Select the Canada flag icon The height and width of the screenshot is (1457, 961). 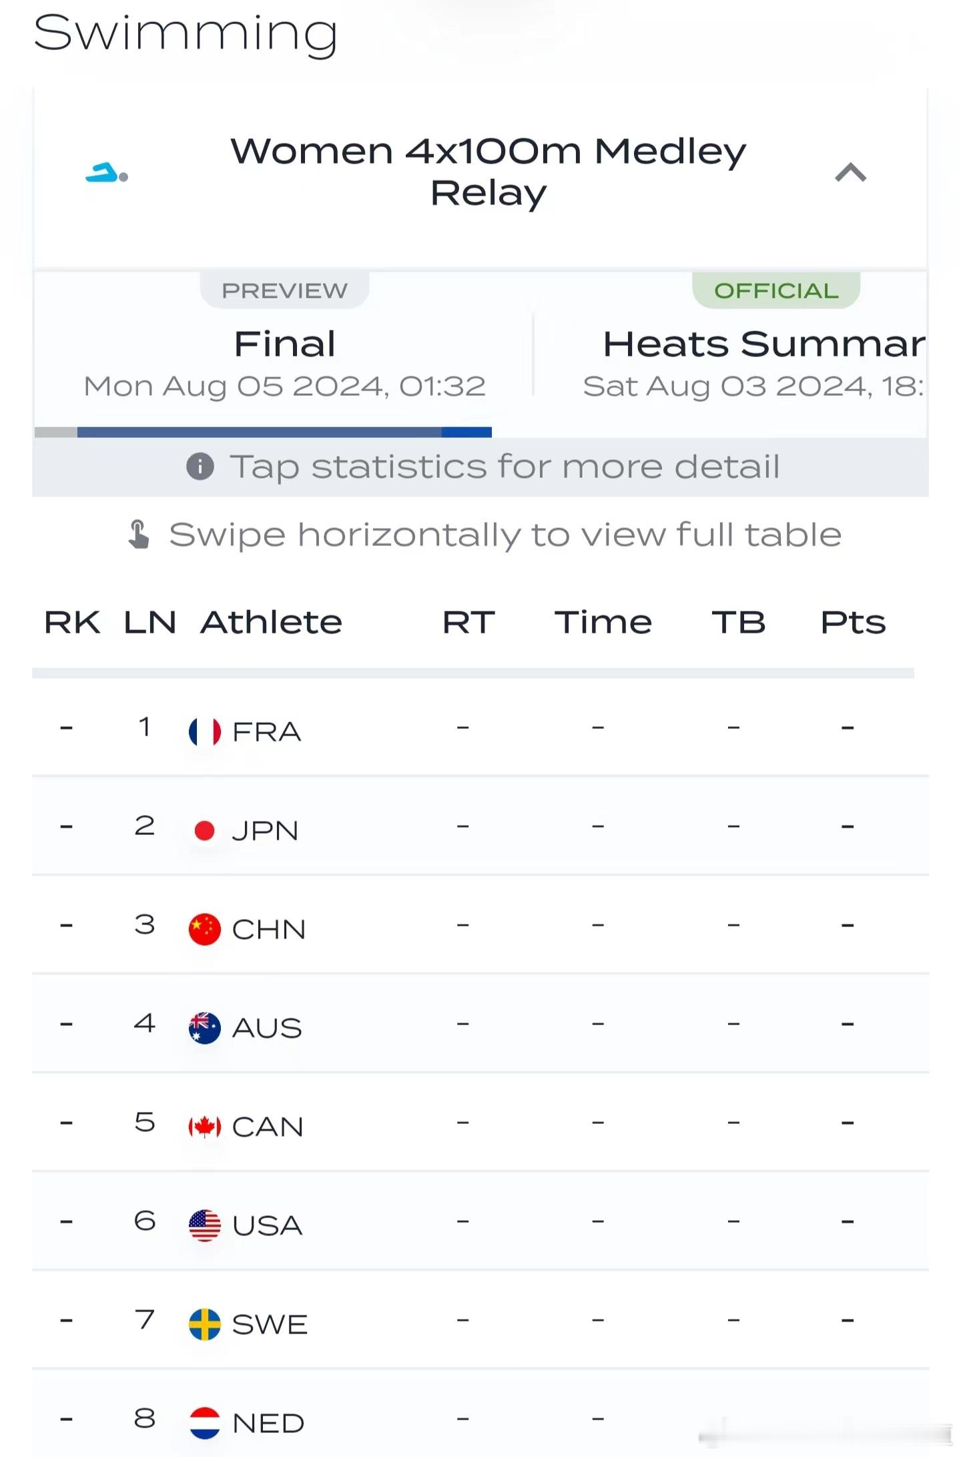[205, 1127]
